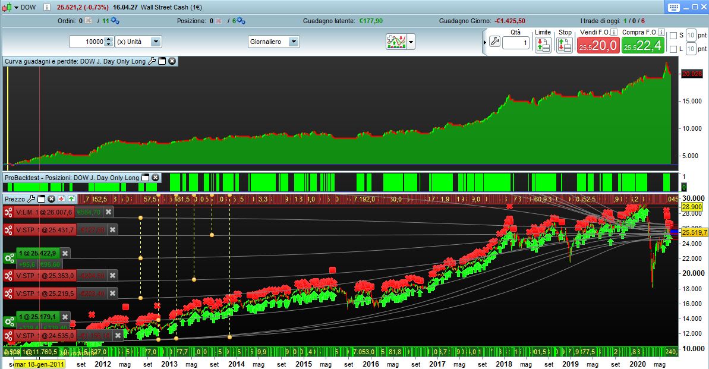Open gear menu of V:STP 25.431,7 order
The image size is (709, 369).
click(8, 230)
